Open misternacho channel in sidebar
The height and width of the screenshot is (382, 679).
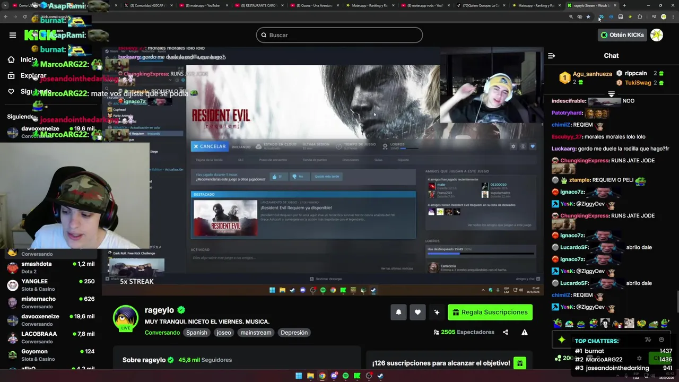(x=50, y=302)
